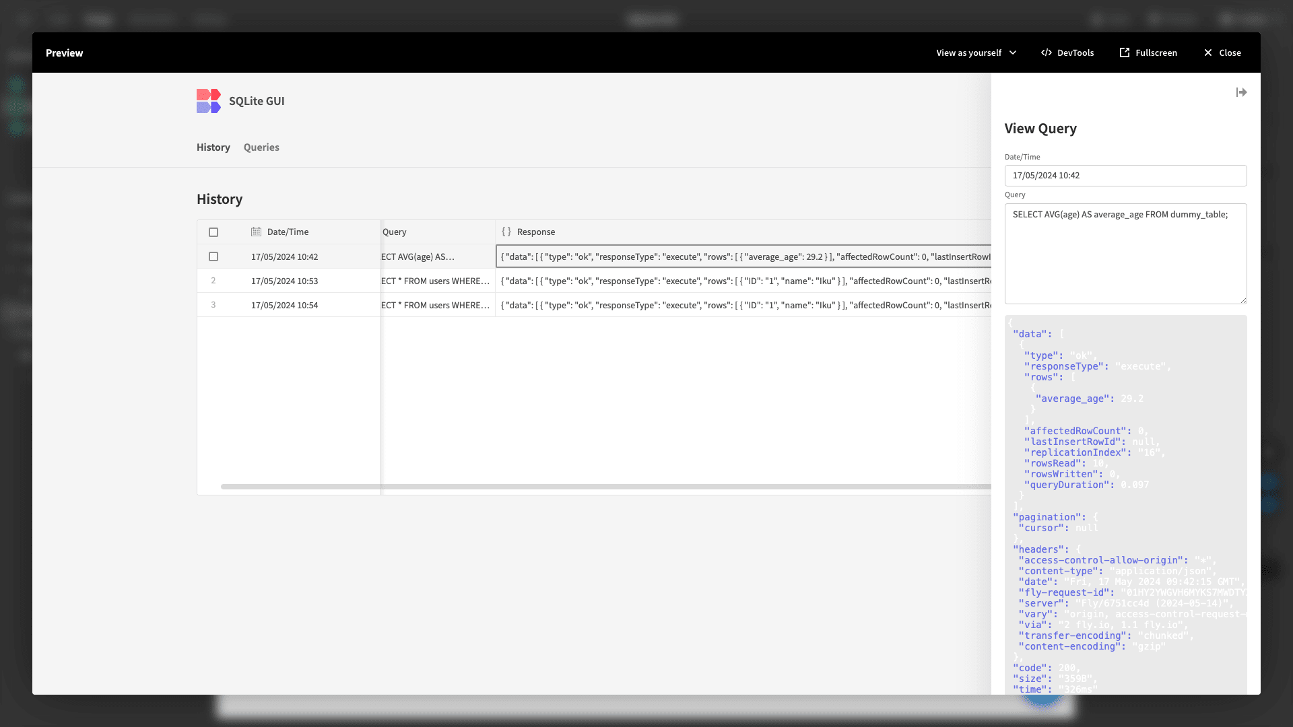
Task: Click the Query textarea in View Query
Action: tap(1125, 254)
